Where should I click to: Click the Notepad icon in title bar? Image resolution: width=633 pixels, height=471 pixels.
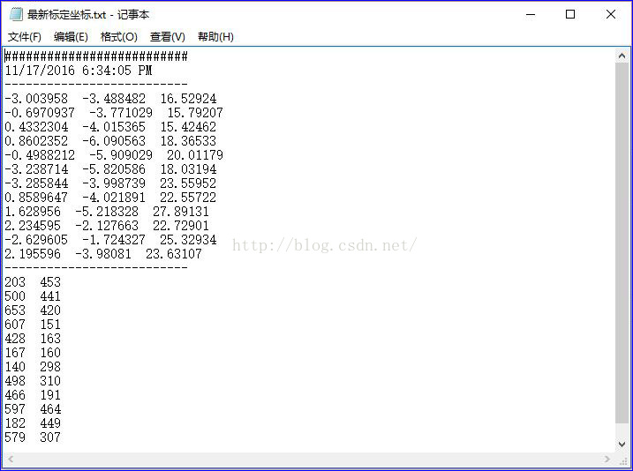(16, 14)
